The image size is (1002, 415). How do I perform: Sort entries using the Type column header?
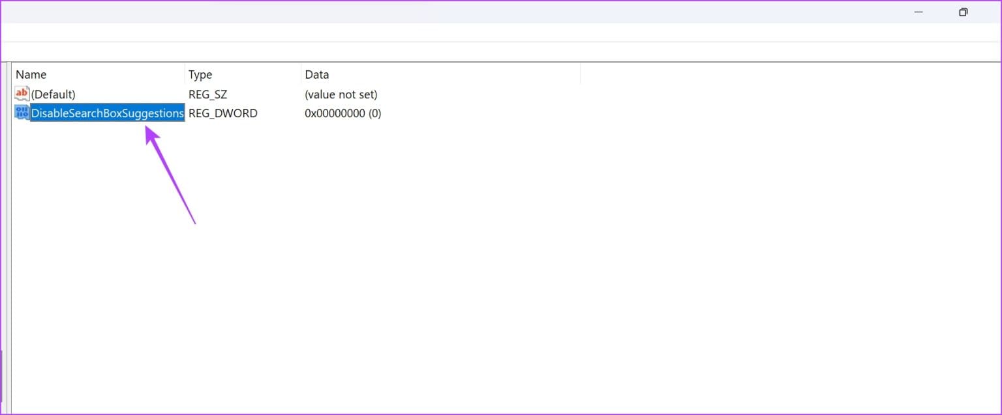pyautogui.click(x=200, y=74)
